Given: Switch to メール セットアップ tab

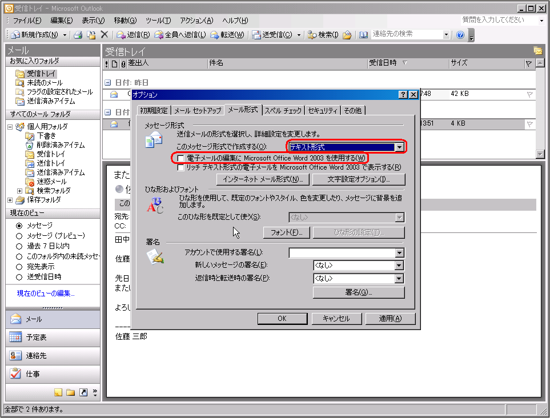Looking at the screenshot, I should (198, 111).
